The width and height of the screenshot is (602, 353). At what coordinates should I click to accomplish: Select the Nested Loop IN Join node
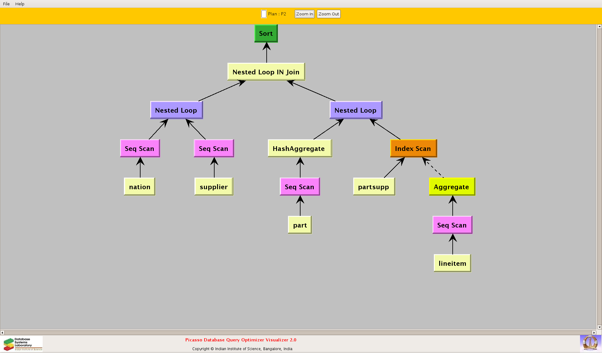[x=266, y=72]
